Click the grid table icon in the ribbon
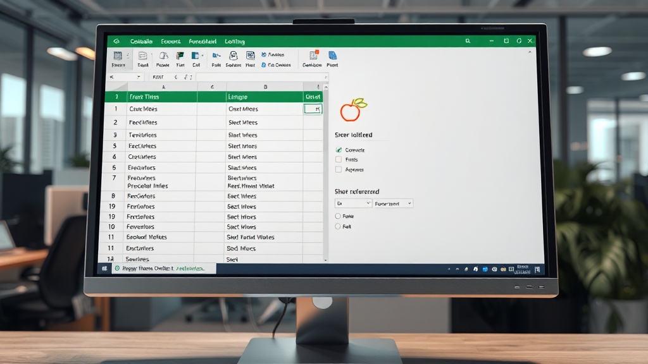The height and width of the screenshot is (364, 648). [118, 56]
